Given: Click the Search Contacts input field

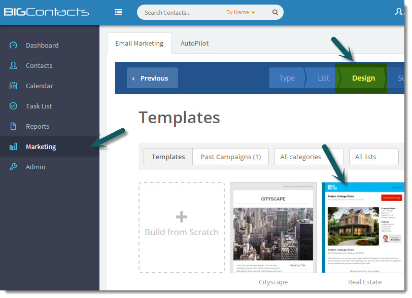Looking at the screenshot, I should [x=181, y=12].
